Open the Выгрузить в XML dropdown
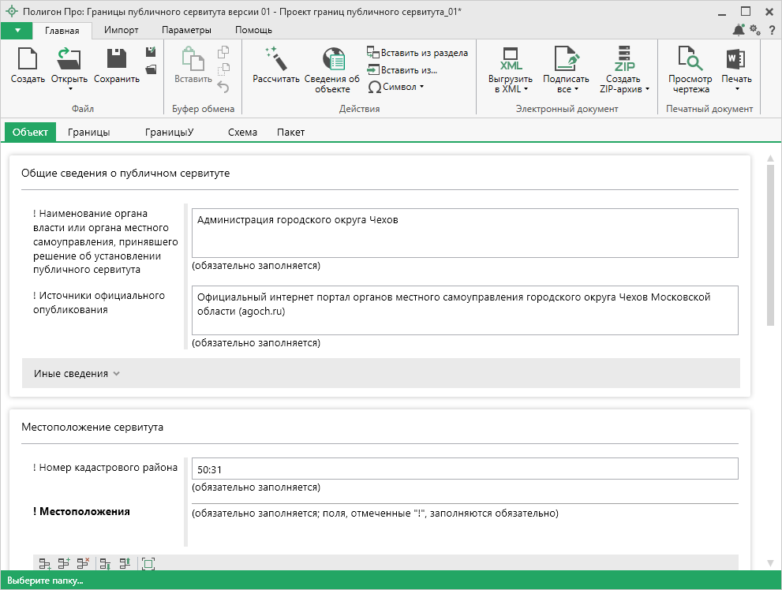Viewport: 782px width, 590px height. tap(510, 84)
